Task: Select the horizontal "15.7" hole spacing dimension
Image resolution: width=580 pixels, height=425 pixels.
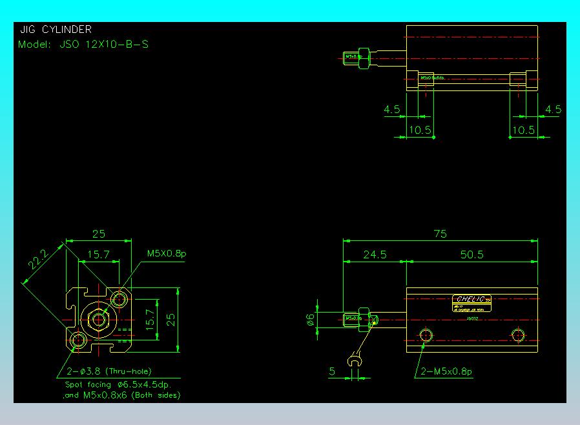Action: 98,254
